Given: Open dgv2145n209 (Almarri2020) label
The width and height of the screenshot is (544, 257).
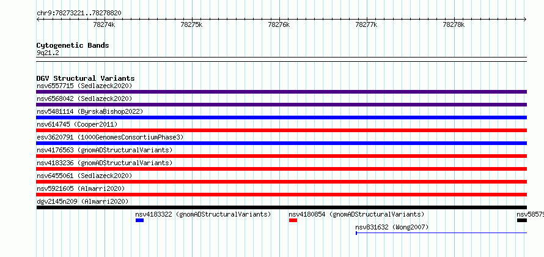Looking at the screenshot, I should pos(83,201).
